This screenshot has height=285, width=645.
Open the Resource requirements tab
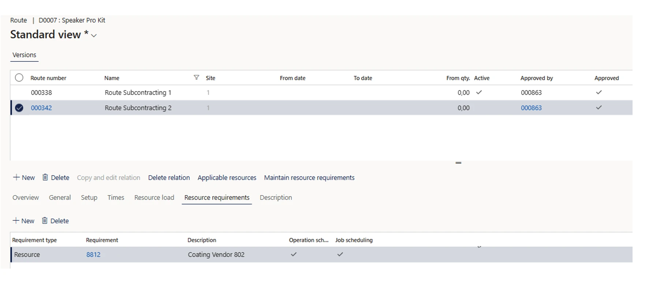click(217, 198)
